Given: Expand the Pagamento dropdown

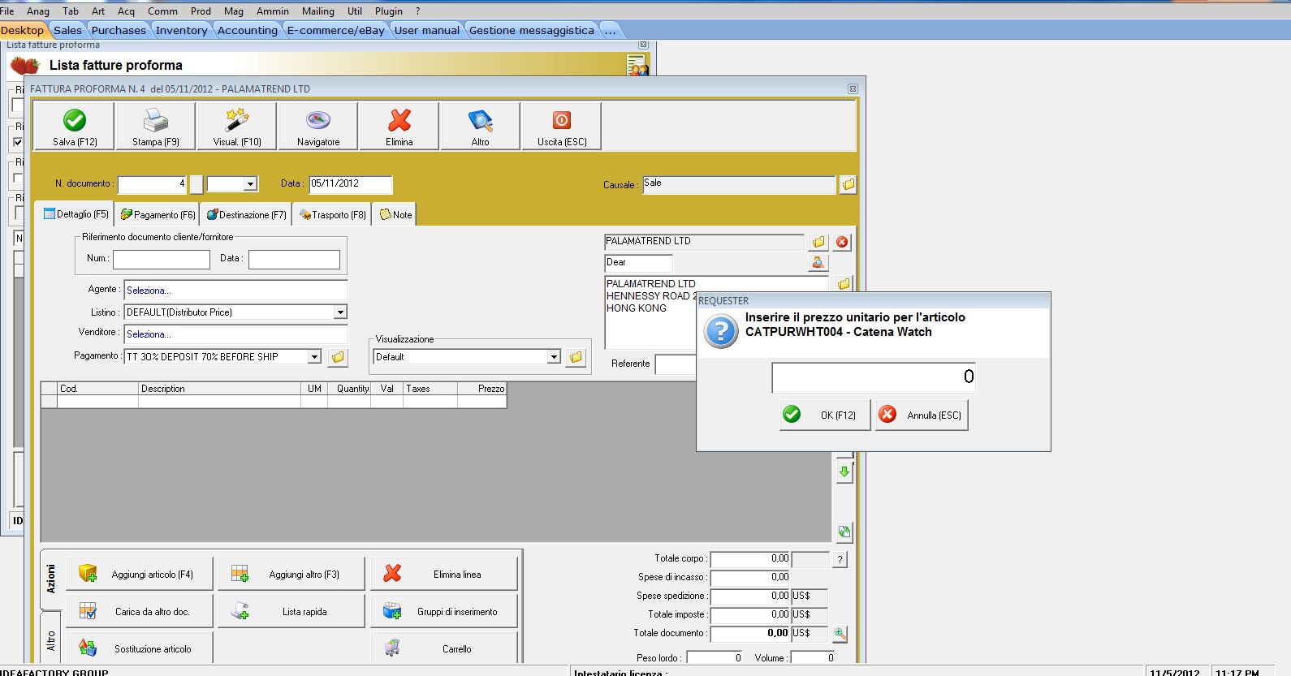Looking at the screenshot, I should (x=314, y=357).
